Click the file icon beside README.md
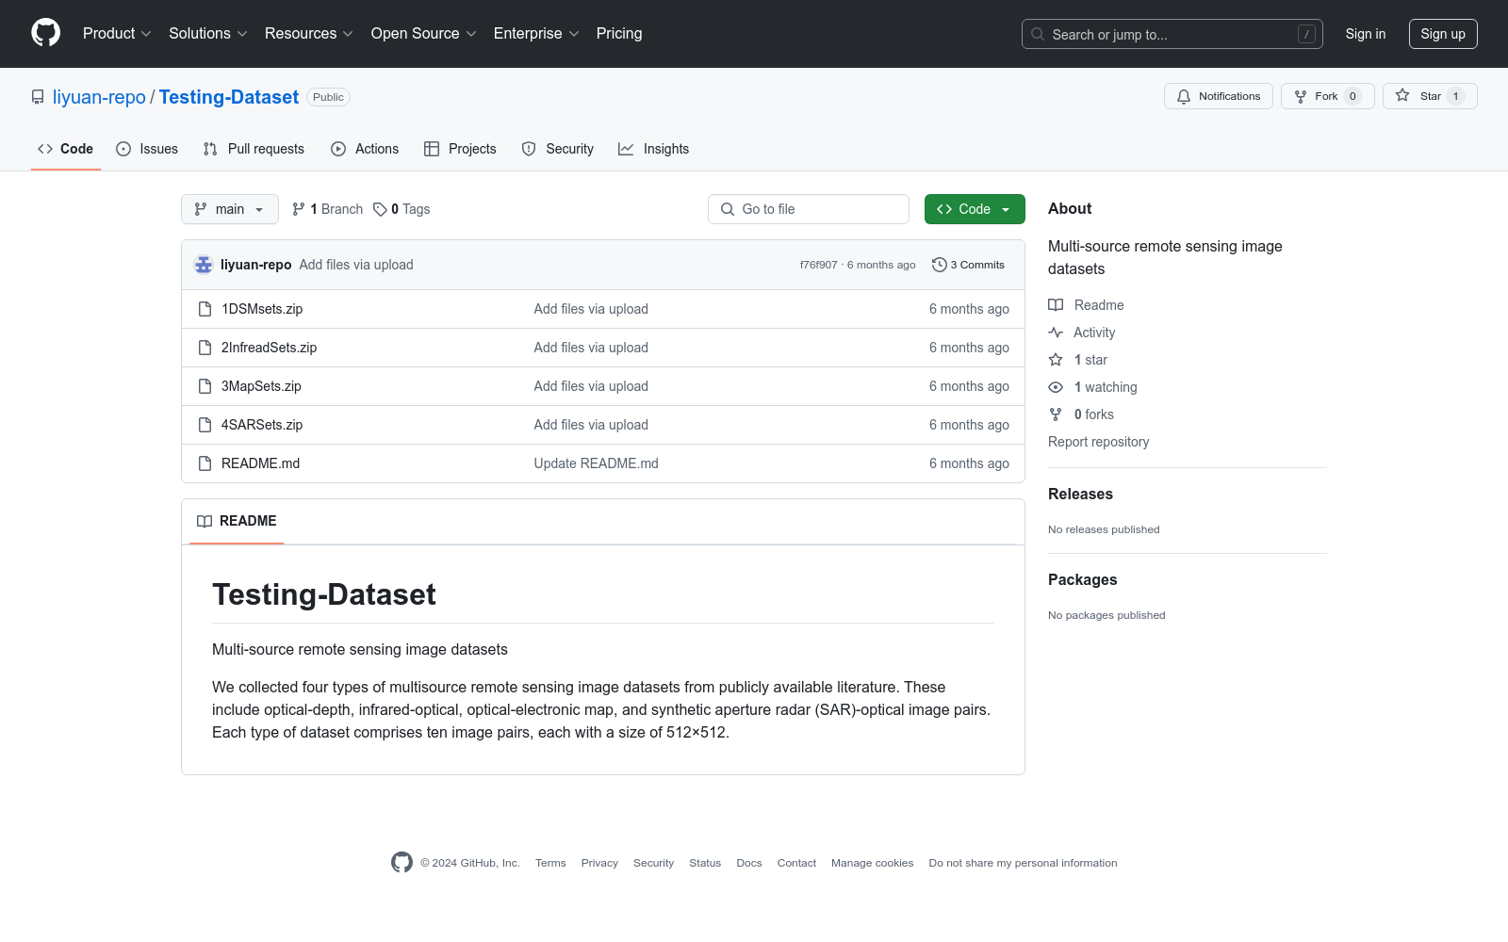This screenshot has width=1508, height=942. tap(205, 463)
